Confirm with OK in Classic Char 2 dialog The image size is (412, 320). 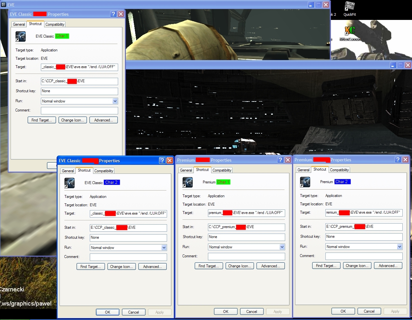point(108,312)
